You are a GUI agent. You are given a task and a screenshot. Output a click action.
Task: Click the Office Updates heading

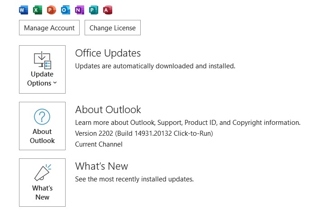point(108,53)
